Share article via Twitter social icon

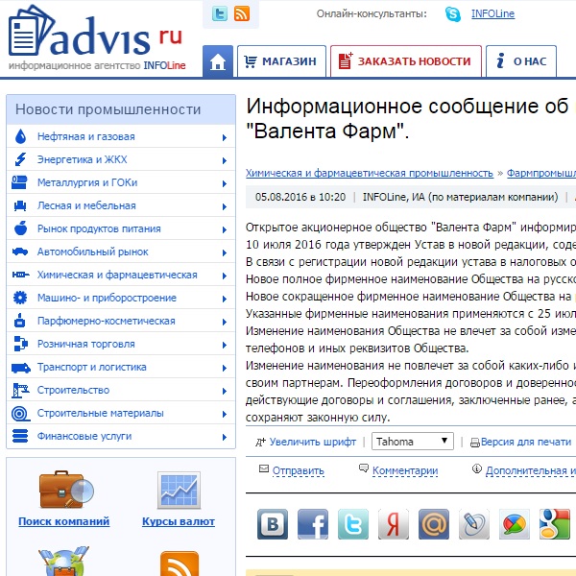pos(353,524)
